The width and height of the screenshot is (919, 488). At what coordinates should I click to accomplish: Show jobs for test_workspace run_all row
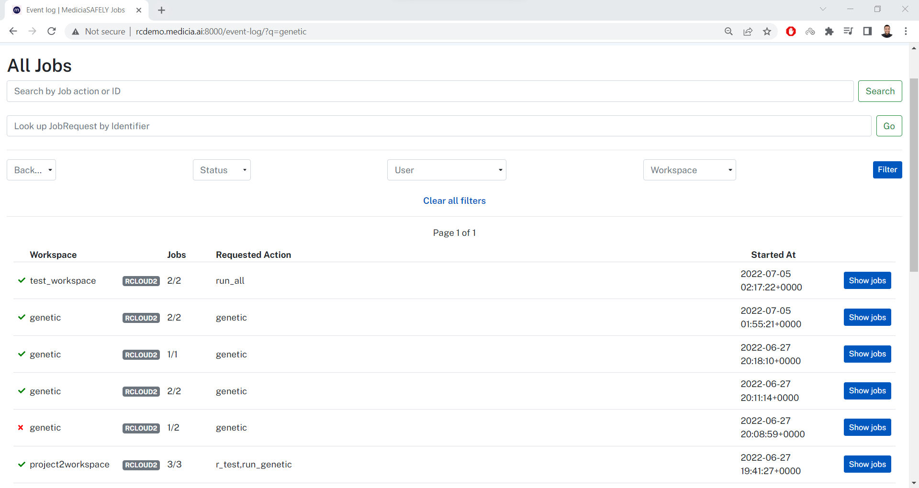(x=867, y=280)
